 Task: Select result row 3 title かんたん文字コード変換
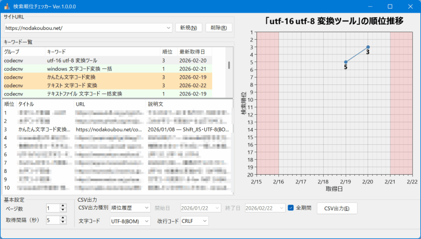click(x=44, y=130)
